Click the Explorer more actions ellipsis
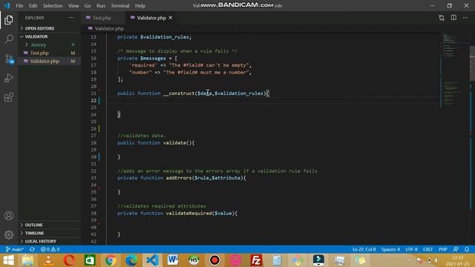The image size is (475, 267). click(71, 18)
